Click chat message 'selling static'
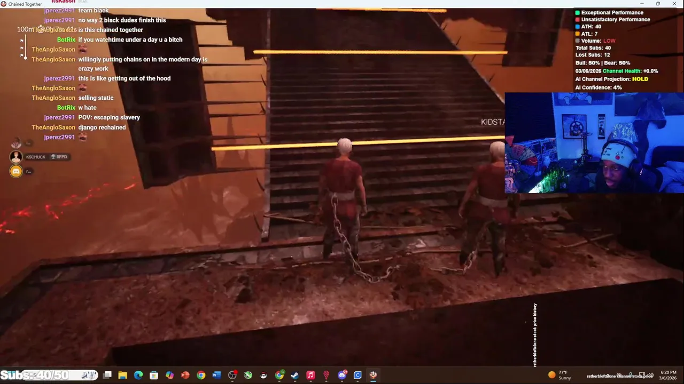 pos(96,98)
